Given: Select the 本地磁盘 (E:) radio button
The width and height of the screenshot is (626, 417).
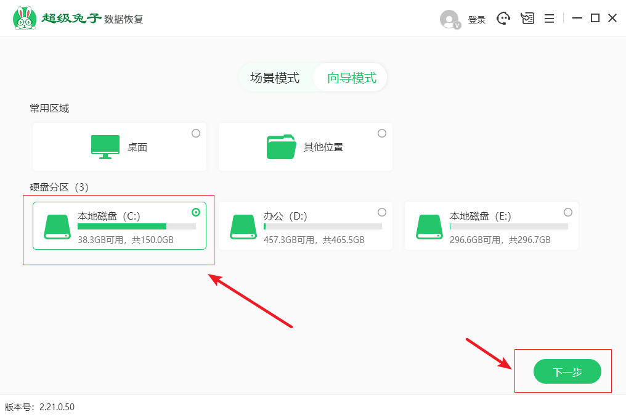Looking at the screenshot, I should 568,212.
